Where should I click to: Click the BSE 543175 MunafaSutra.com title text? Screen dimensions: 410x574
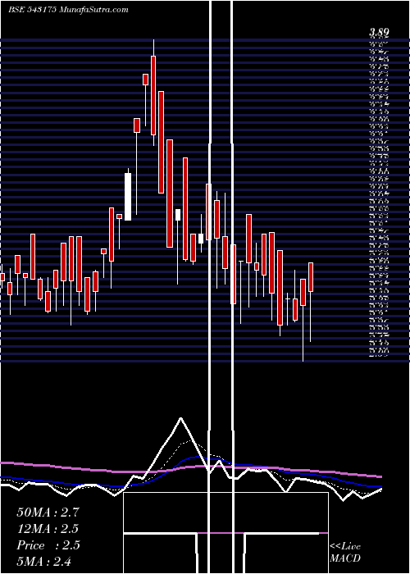68,10
